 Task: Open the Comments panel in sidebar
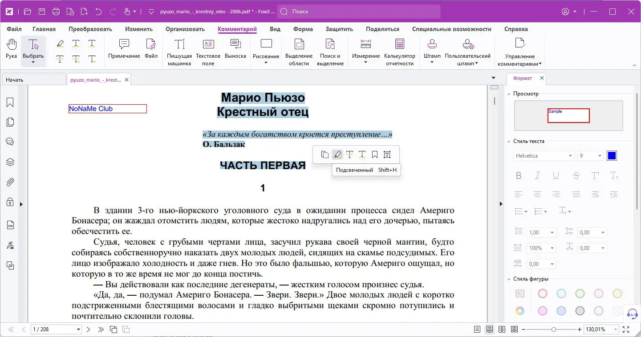tap(9, 142)
